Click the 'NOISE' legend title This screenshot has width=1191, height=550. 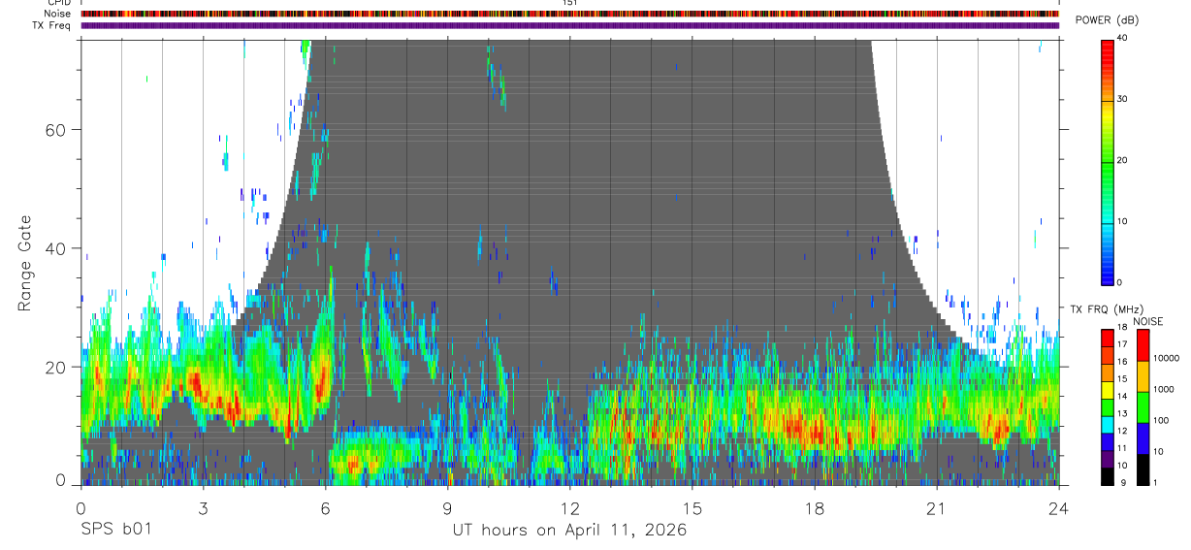[1148, 322]
